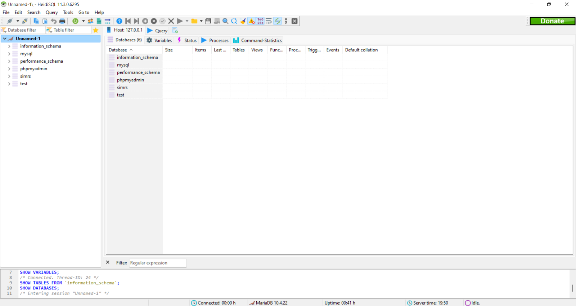576x306 pixels.
Task: Click the black X box toolbar icon
Action: 294,21
